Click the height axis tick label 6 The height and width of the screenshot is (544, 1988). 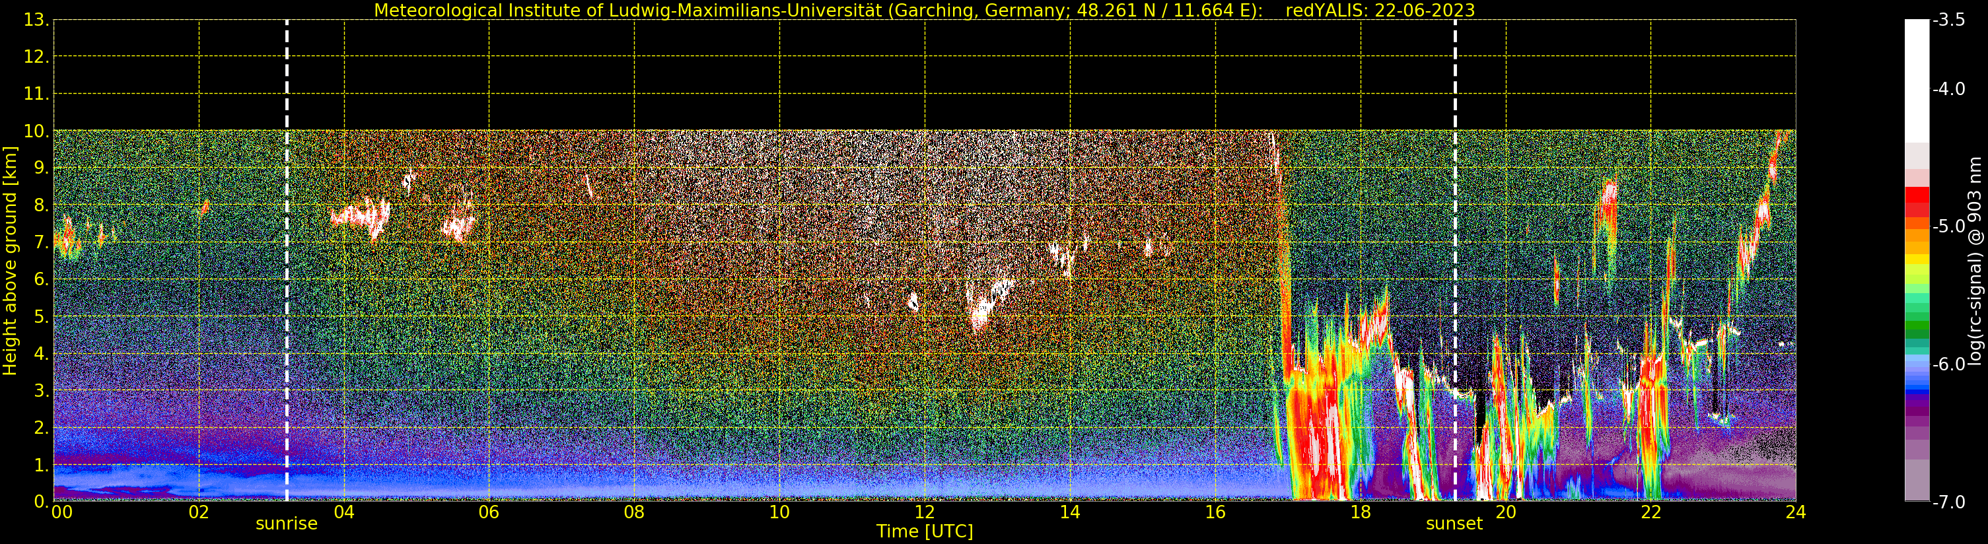pyautogui.click(x=41, y=279)
